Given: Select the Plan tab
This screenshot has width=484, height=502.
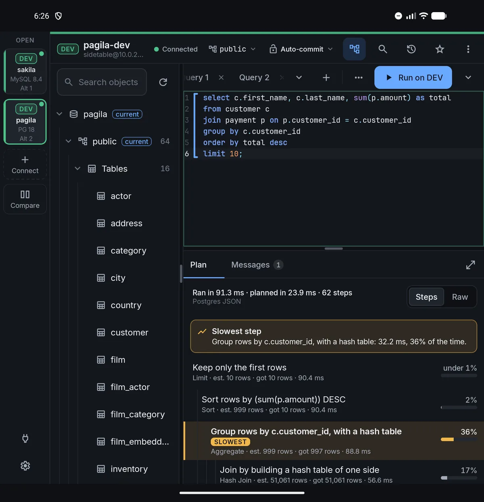Looking at the screenshot, I should click(198, 265).
